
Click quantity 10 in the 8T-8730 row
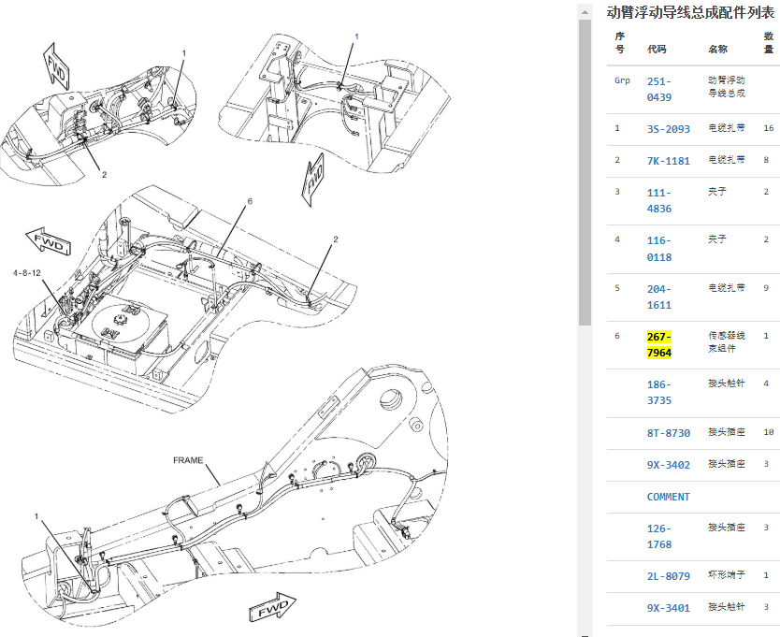coord(769,432)
